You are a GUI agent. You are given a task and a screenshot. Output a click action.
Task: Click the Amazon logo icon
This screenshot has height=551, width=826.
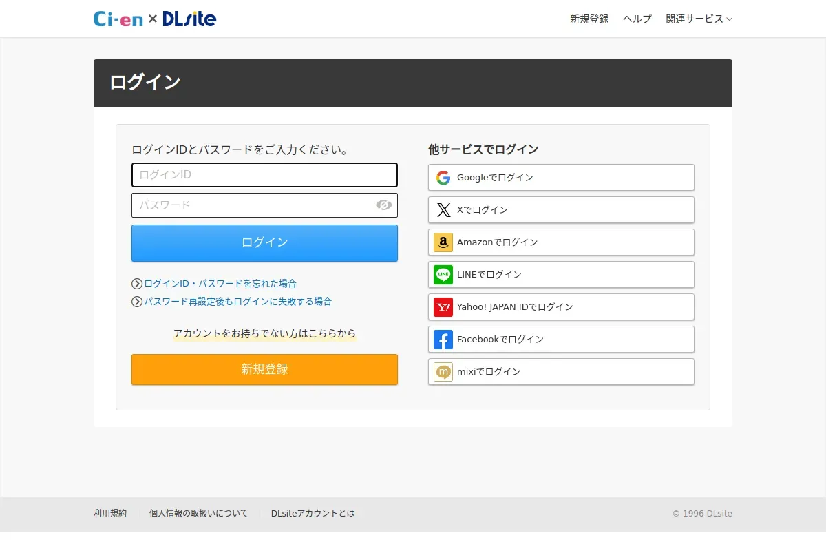(443, 242)
